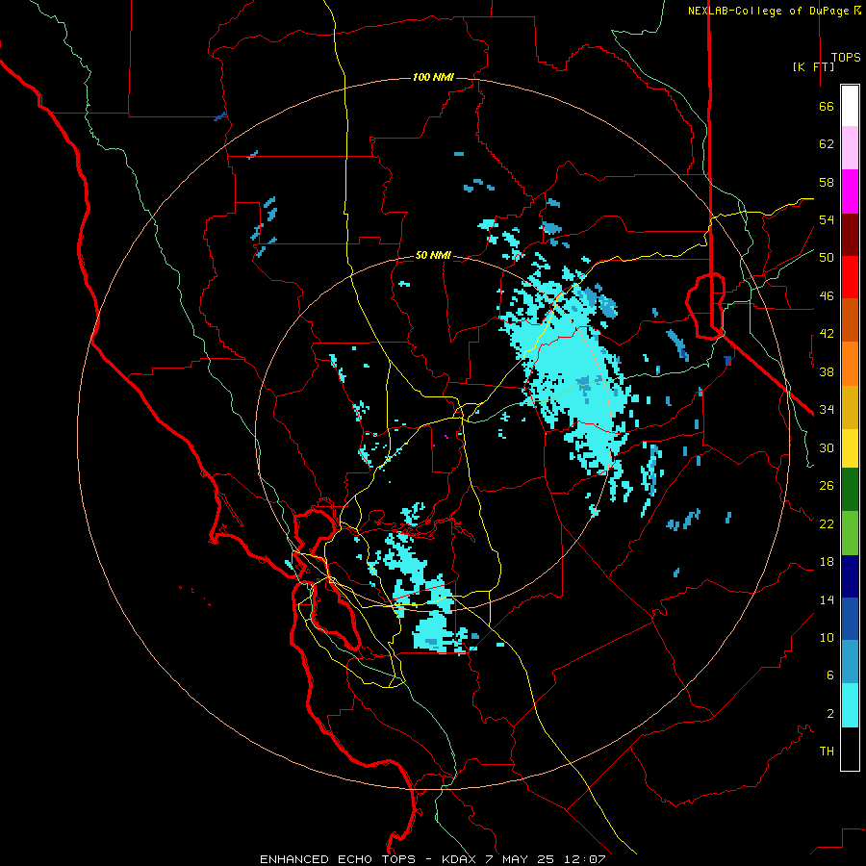The image size is (866, 866).
Task: Click the legend value 14
Action: [x=827, y=599]
